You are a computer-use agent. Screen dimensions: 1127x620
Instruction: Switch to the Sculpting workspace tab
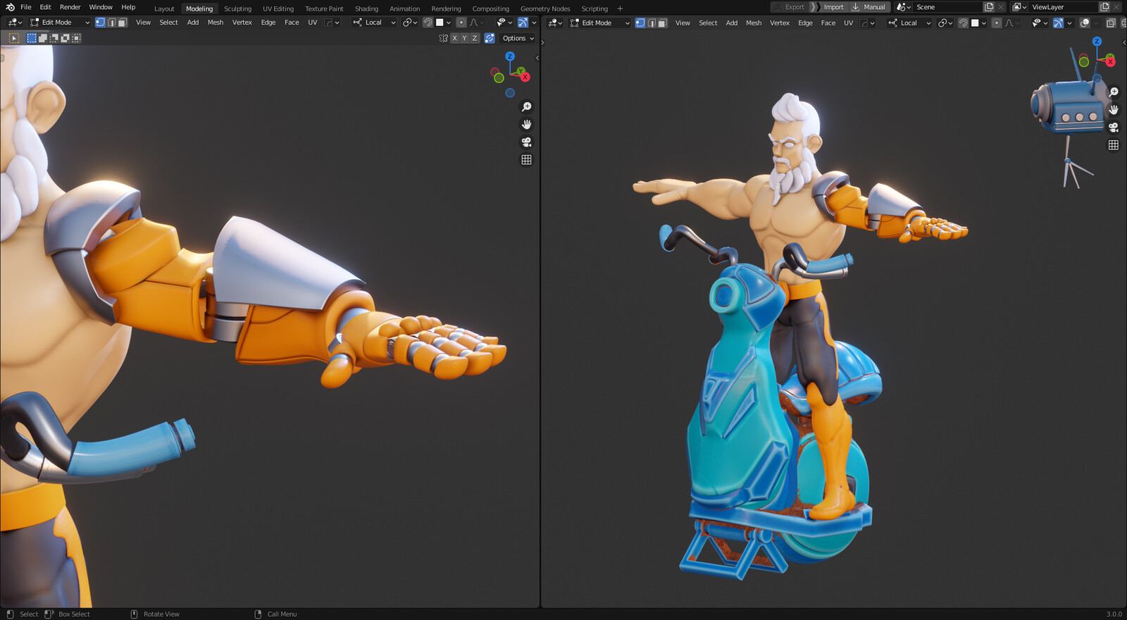point(237,8)
